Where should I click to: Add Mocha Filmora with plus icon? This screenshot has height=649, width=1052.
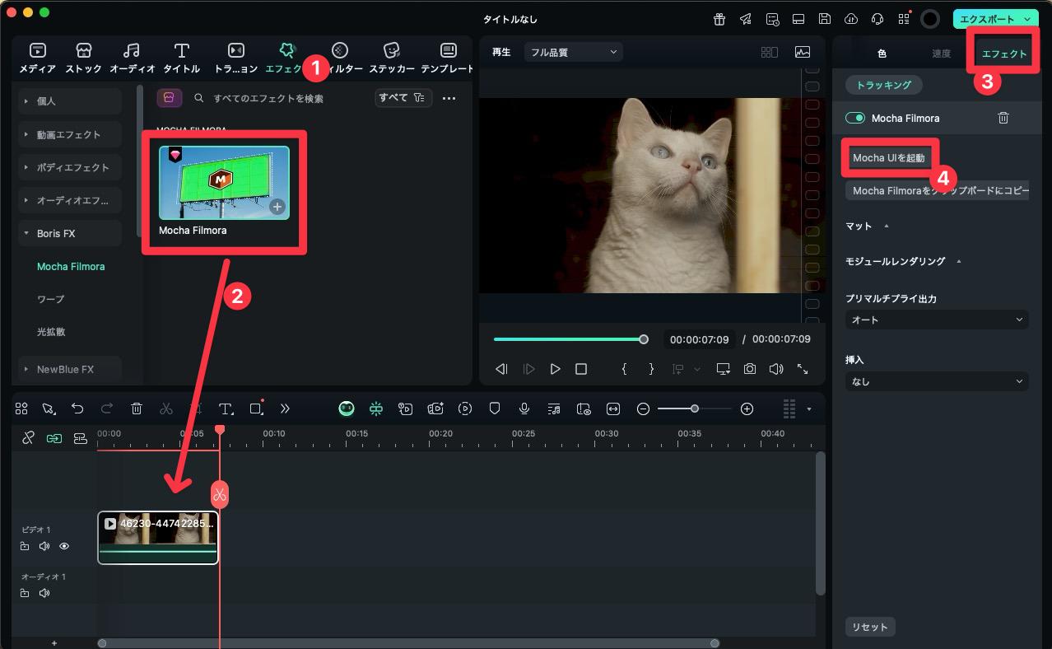coord(277,207)
